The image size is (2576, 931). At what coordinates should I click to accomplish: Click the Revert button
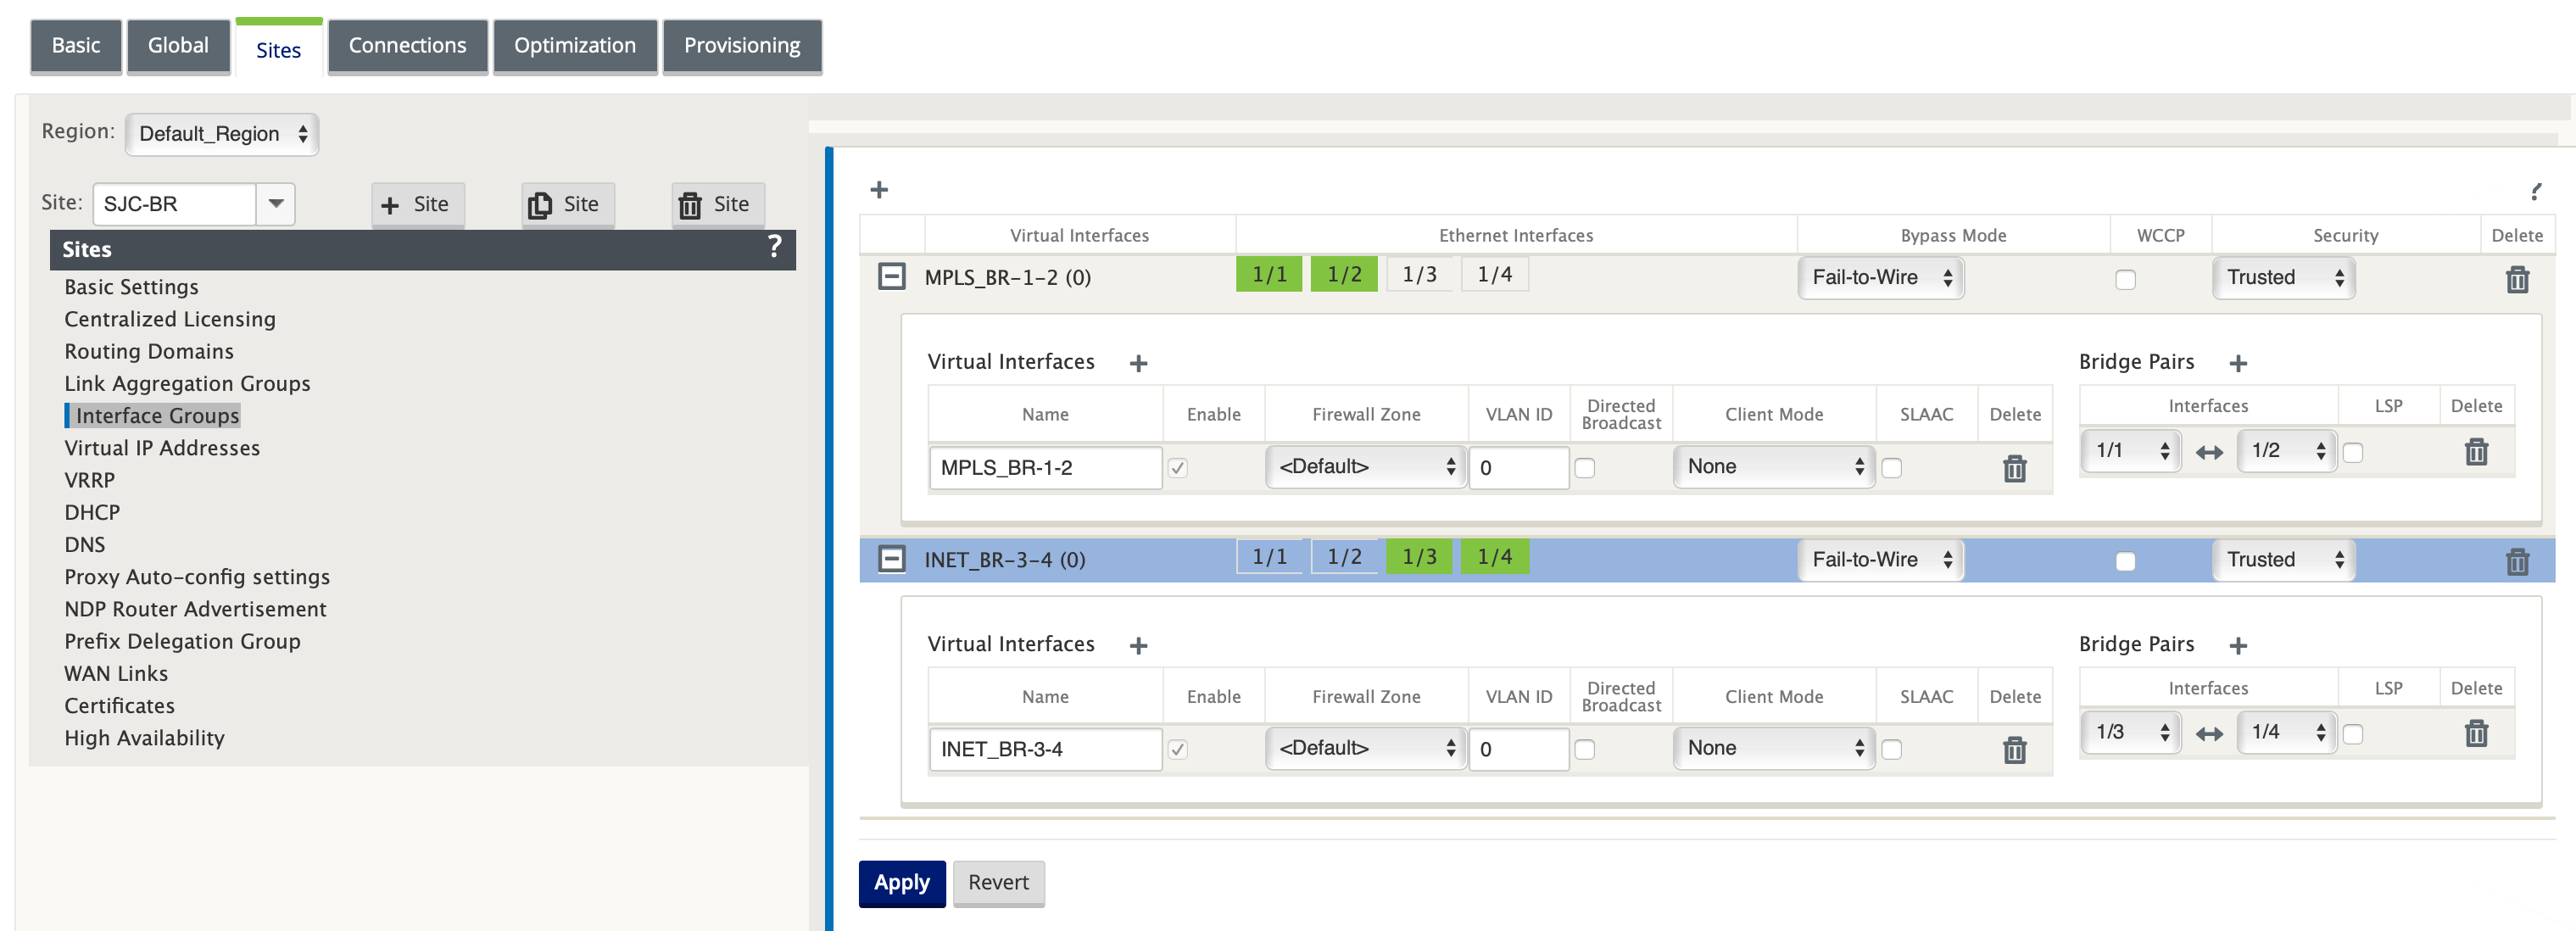coord(998,883)
